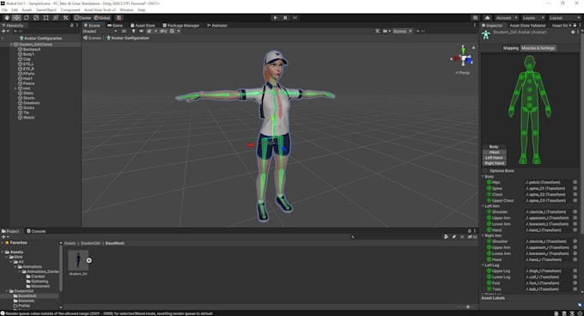Open the Window menu
Viewport: 584px width, 316px height.
click(126, 10)
